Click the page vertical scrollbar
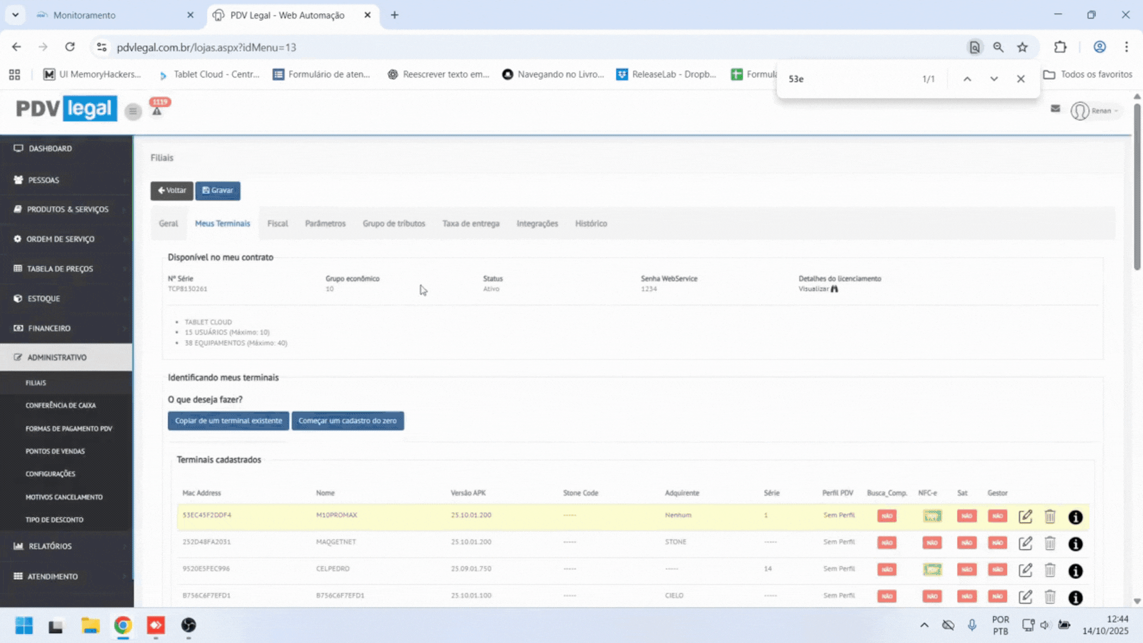This screenshot has height=643, width=1143. [x=1136, y=185]
